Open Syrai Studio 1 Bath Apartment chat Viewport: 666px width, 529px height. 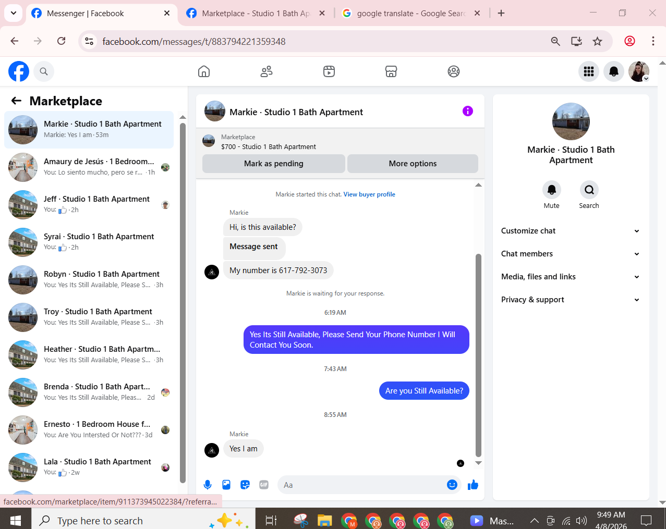(x=89, y=242)
